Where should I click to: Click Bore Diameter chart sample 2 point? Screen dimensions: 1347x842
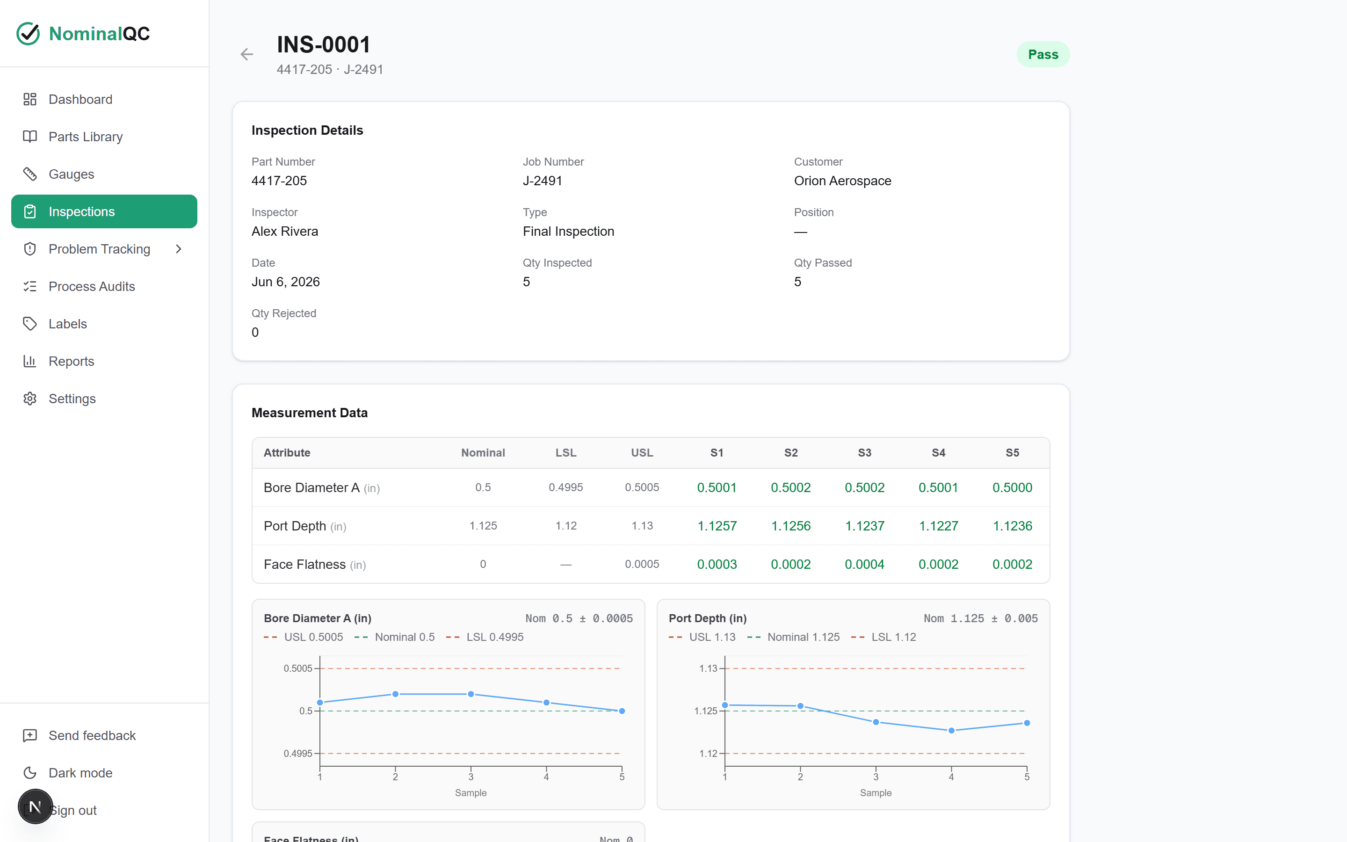pos(395,694)
